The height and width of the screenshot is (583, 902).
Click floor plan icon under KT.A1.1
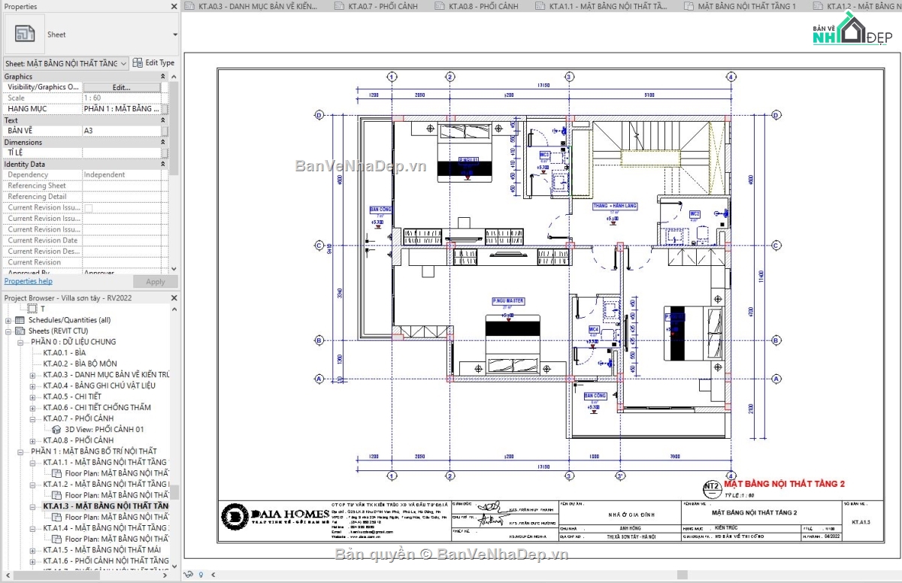[x=58, y=473]
